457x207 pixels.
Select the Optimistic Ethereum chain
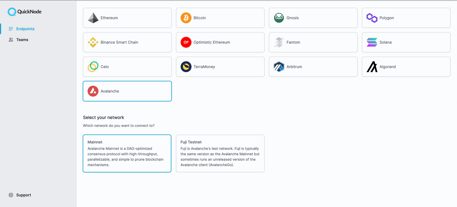click(x=220, y=42)
